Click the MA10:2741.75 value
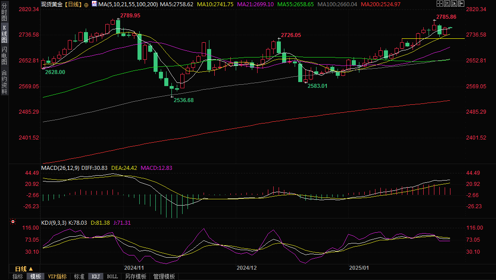This screenshot has width=496, height=280. tap(215, 4)
